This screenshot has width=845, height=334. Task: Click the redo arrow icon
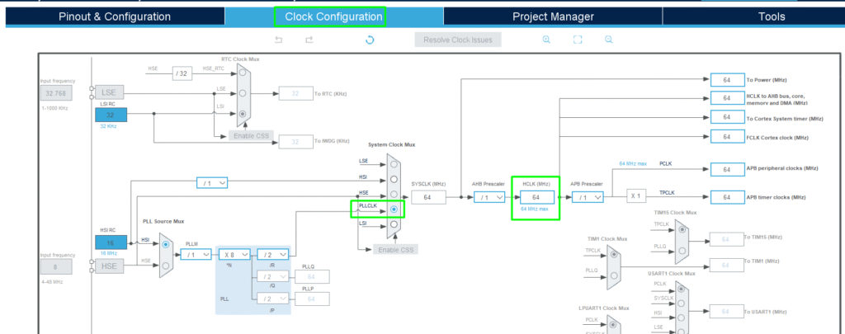point(309,40)
